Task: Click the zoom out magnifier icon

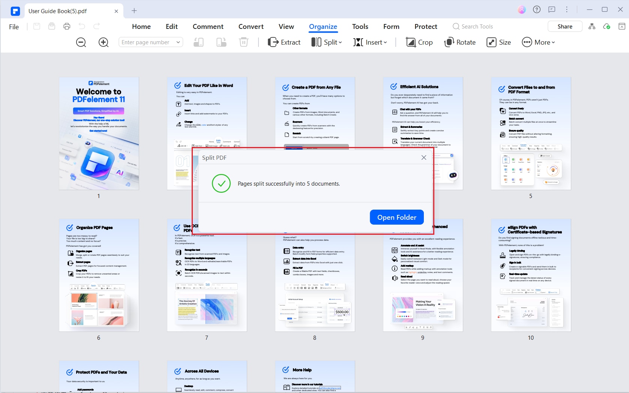Action: pyautogui.click(x=81, y=42)
